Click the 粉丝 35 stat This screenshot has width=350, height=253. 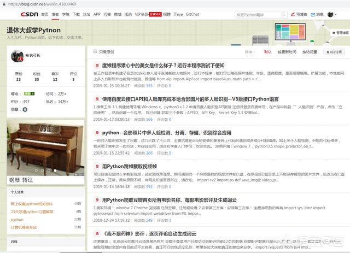coord(37,77)
